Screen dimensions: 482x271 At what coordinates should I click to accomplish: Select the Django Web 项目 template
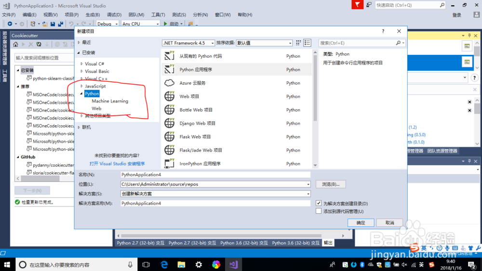click(x=236, y=123)
